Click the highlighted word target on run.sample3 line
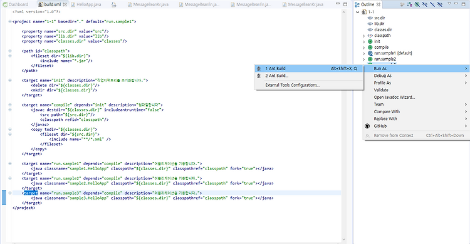470x244 pixels. pos(31,193)
